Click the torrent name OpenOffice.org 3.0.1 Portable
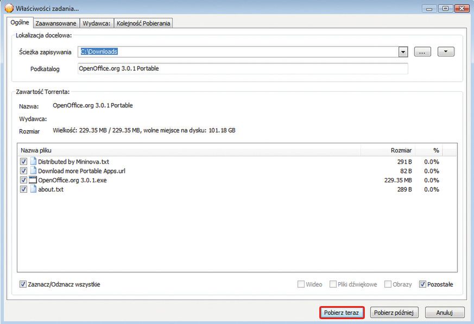Viewport: 474px width, 324px height. tap(93, 105)
